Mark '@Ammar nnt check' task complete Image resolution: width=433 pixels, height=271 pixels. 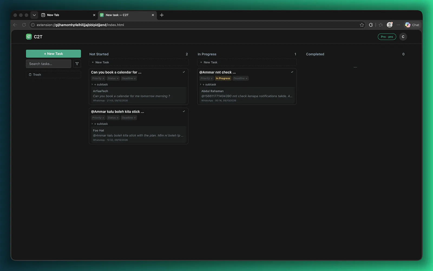click(x=292, y=72)
